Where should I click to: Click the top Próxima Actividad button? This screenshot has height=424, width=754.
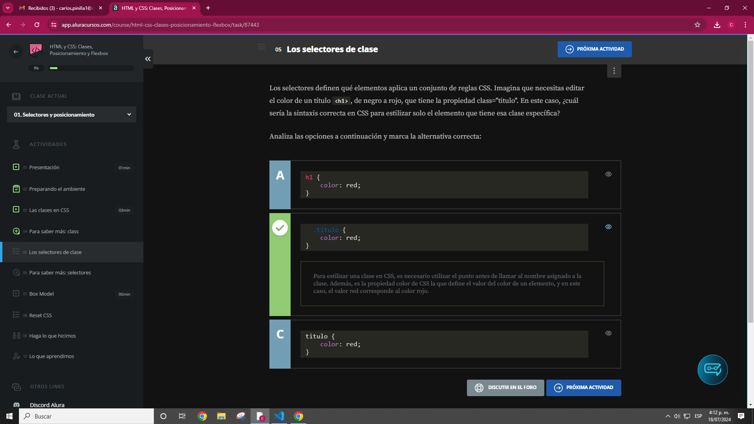(x=595, y=49)
